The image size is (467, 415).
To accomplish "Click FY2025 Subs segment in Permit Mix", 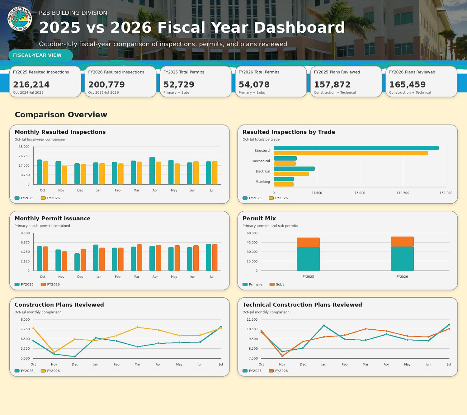I will [x=308, y=242].
